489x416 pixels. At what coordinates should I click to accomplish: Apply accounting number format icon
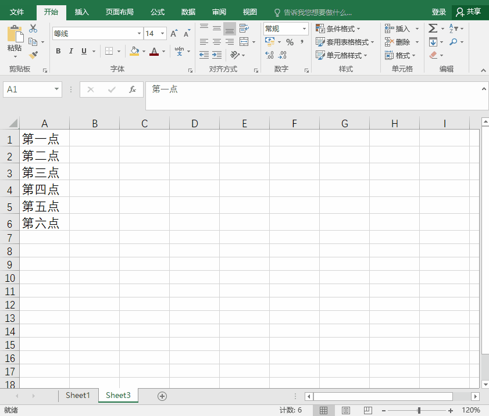270,41
